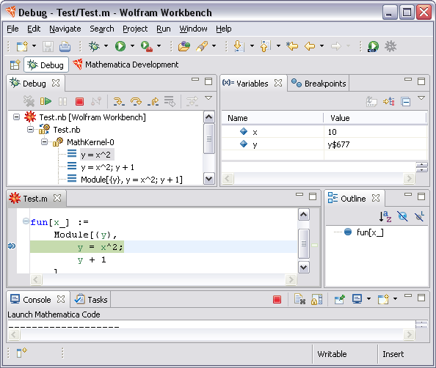Click the External Tools run icon

146,46
